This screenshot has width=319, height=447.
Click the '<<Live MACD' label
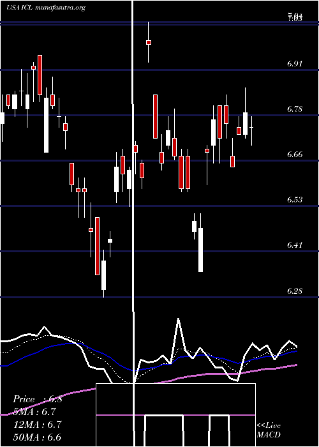click(269, 430)
